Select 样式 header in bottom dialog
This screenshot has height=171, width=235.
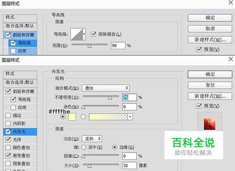pyautogui.click(x=20, y=74)
